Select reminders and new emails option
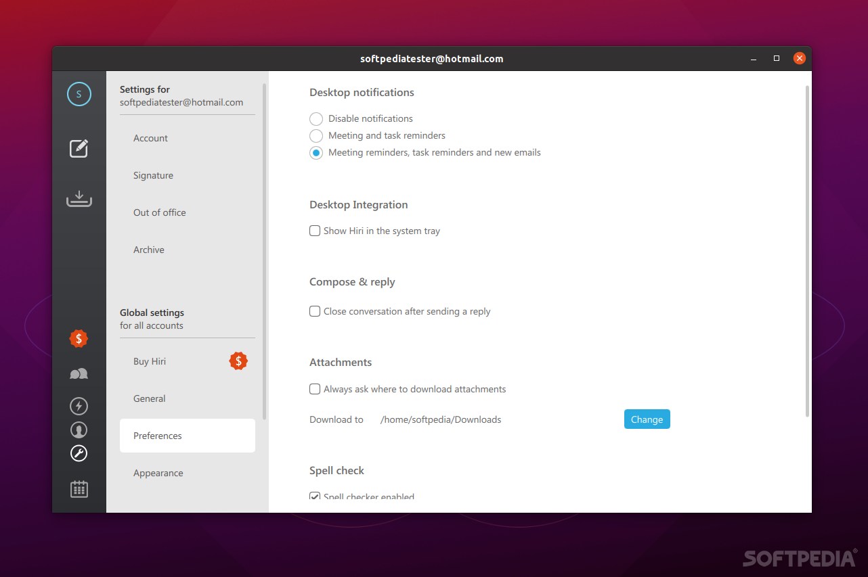Viewport: 868px width, 577px height. 316,153
